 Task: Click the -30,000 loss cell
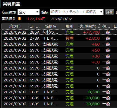point(92,104)
